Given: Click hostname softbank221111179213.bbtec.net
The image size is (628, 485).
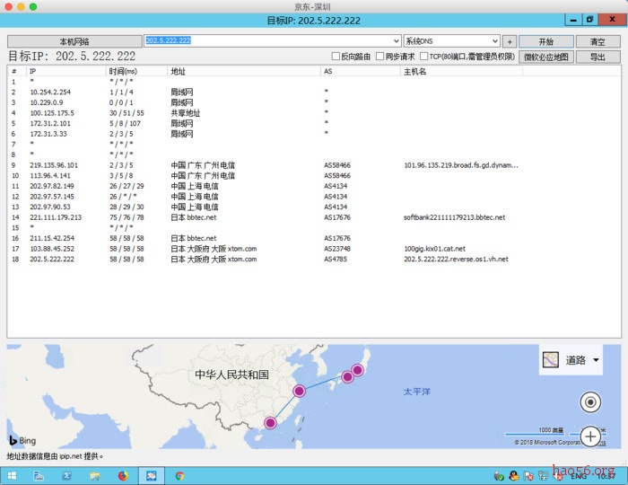Looking at the screenshot, I should [x=454, y=217].
